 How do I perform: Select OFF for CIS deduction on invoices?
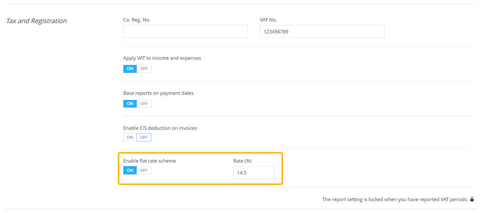coord(144,137)
